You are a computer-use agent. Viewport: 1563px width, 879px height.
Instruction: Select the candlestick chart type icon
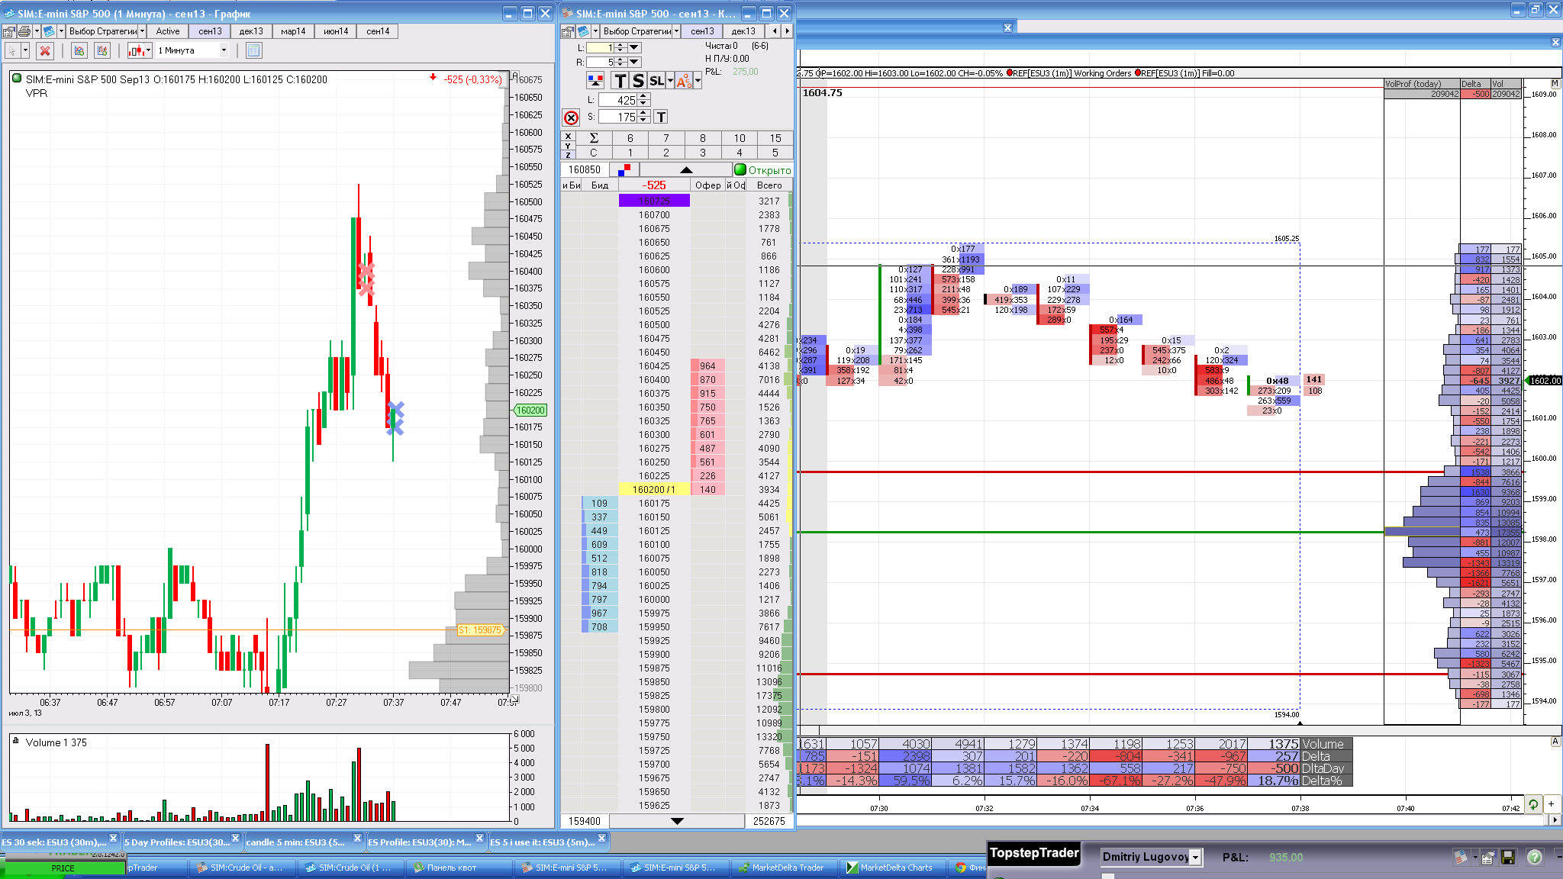pyautogui.click(x=137, y=50)
